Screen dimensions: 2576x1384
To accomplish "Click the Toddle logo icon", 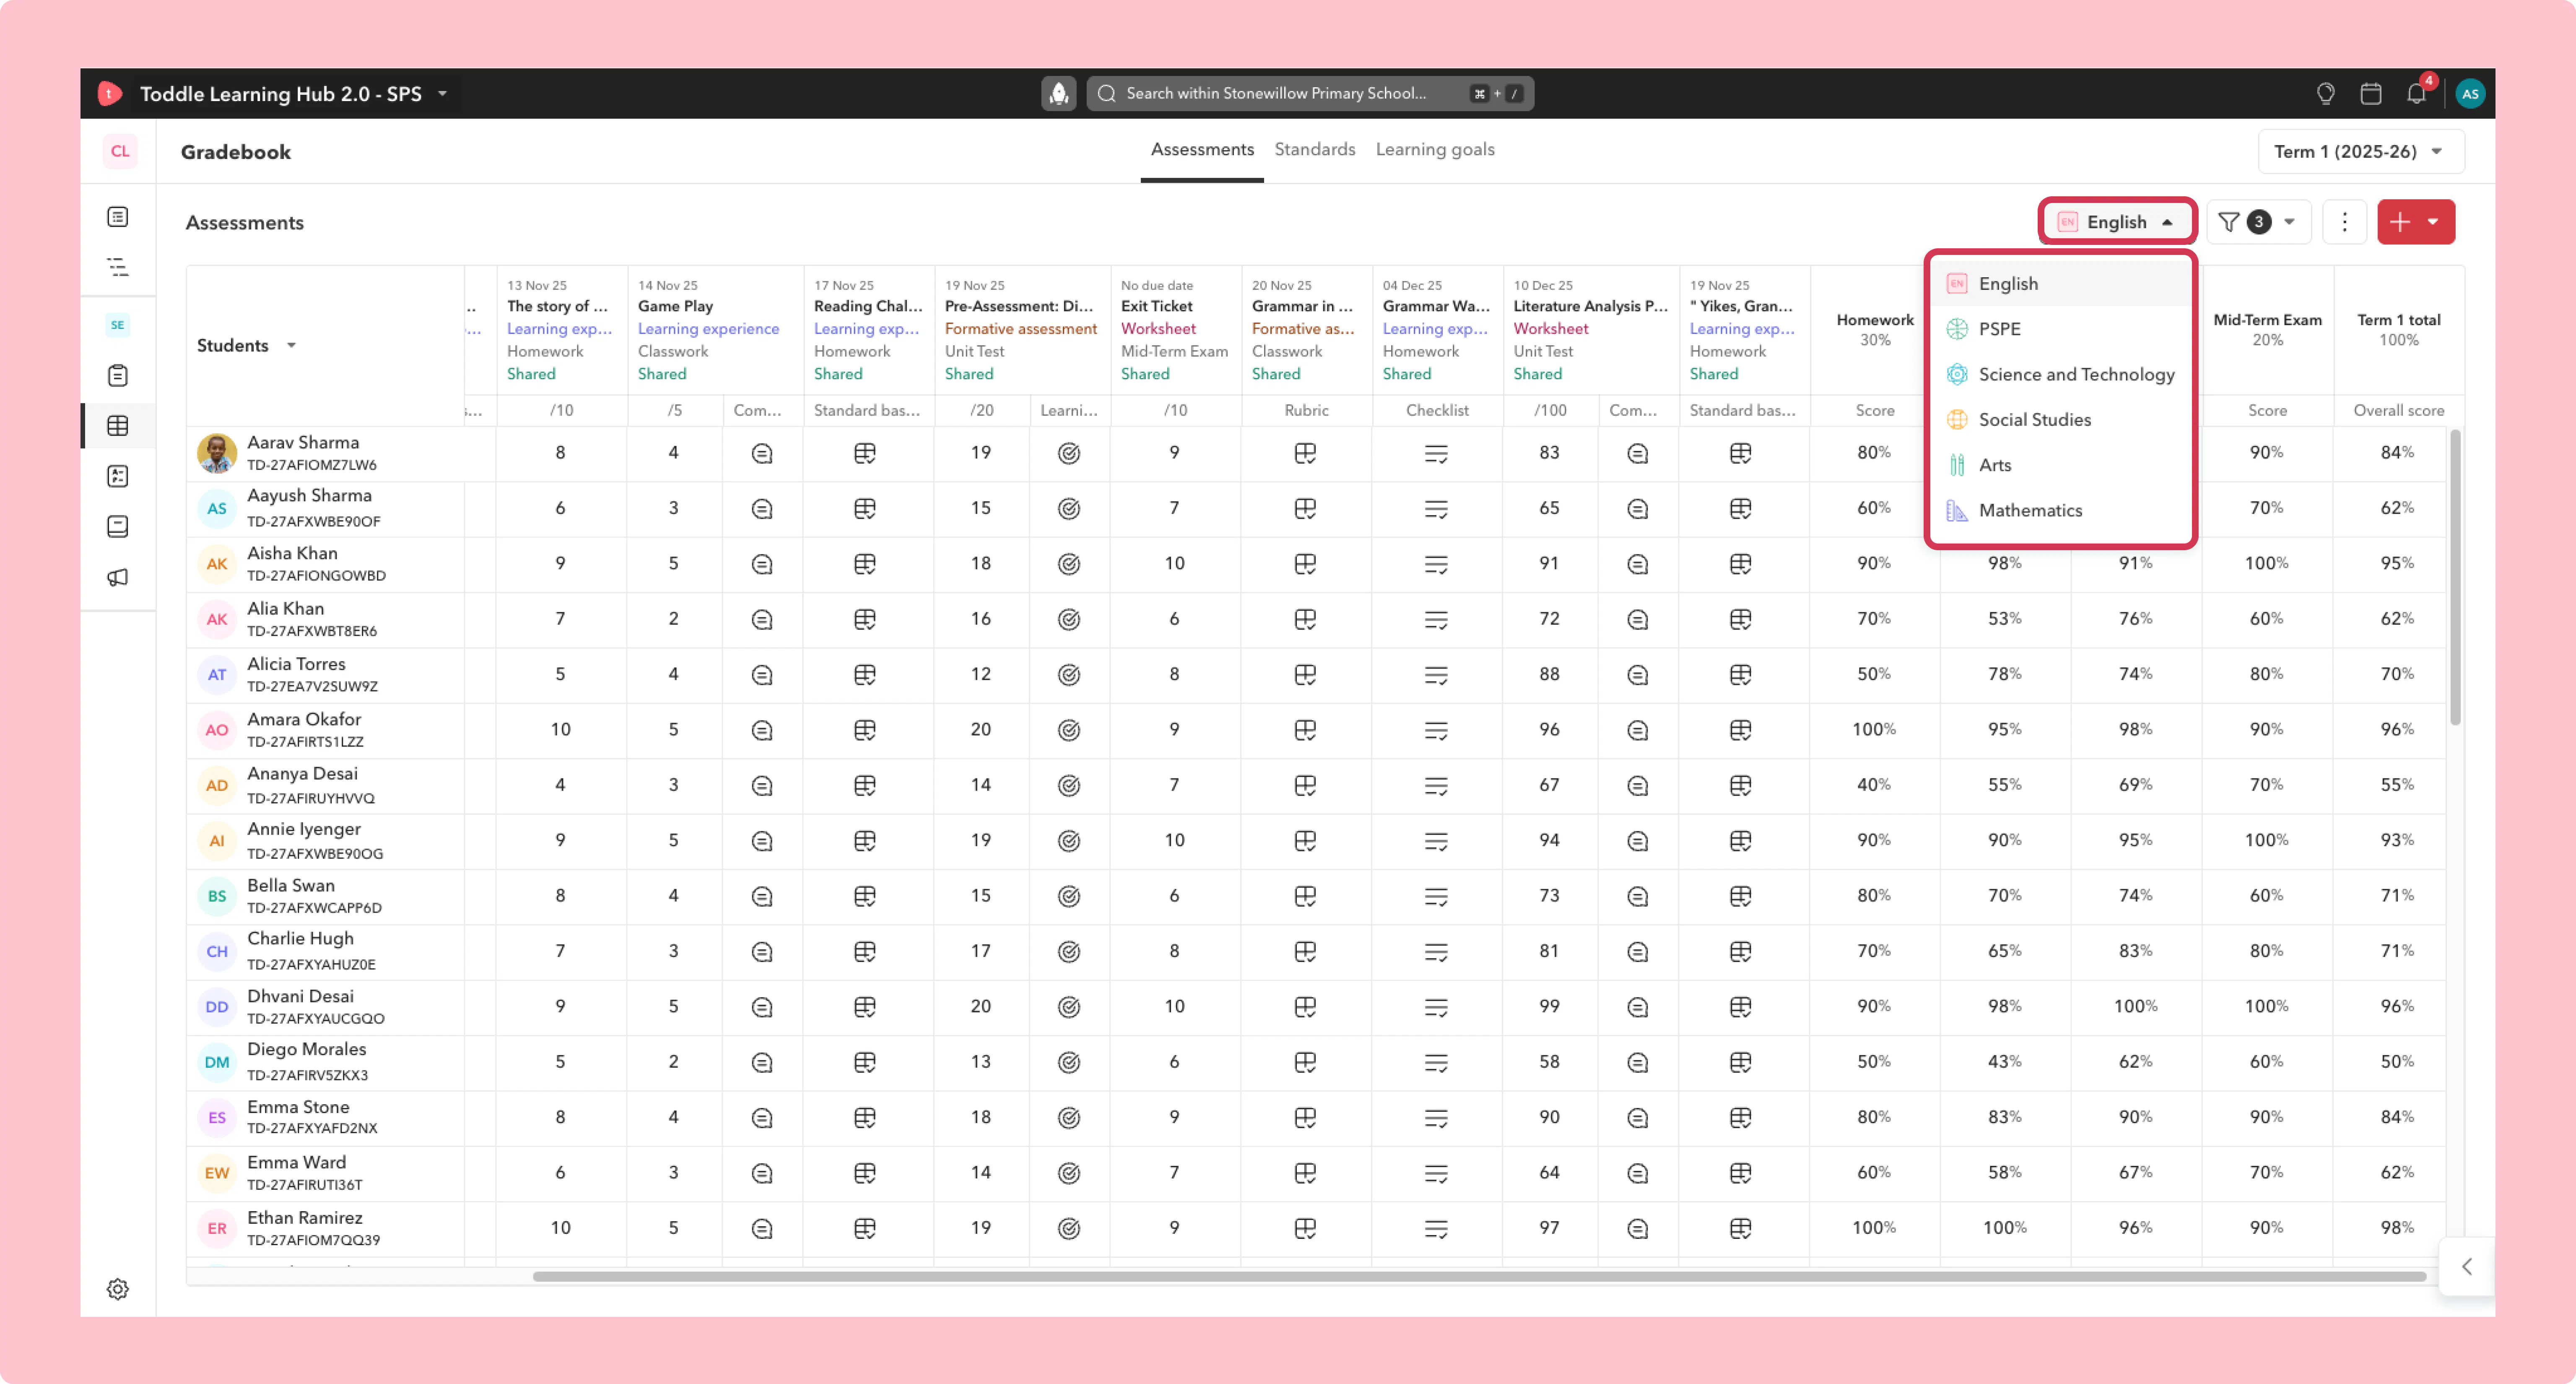I will click(109, 94).
